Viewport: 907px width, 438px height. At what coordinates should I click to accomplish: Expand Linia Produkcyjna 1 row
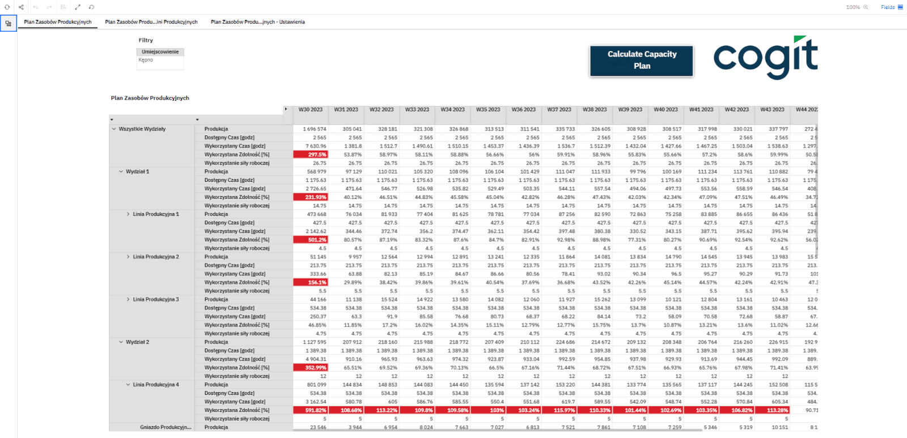(x=128, y=214)
